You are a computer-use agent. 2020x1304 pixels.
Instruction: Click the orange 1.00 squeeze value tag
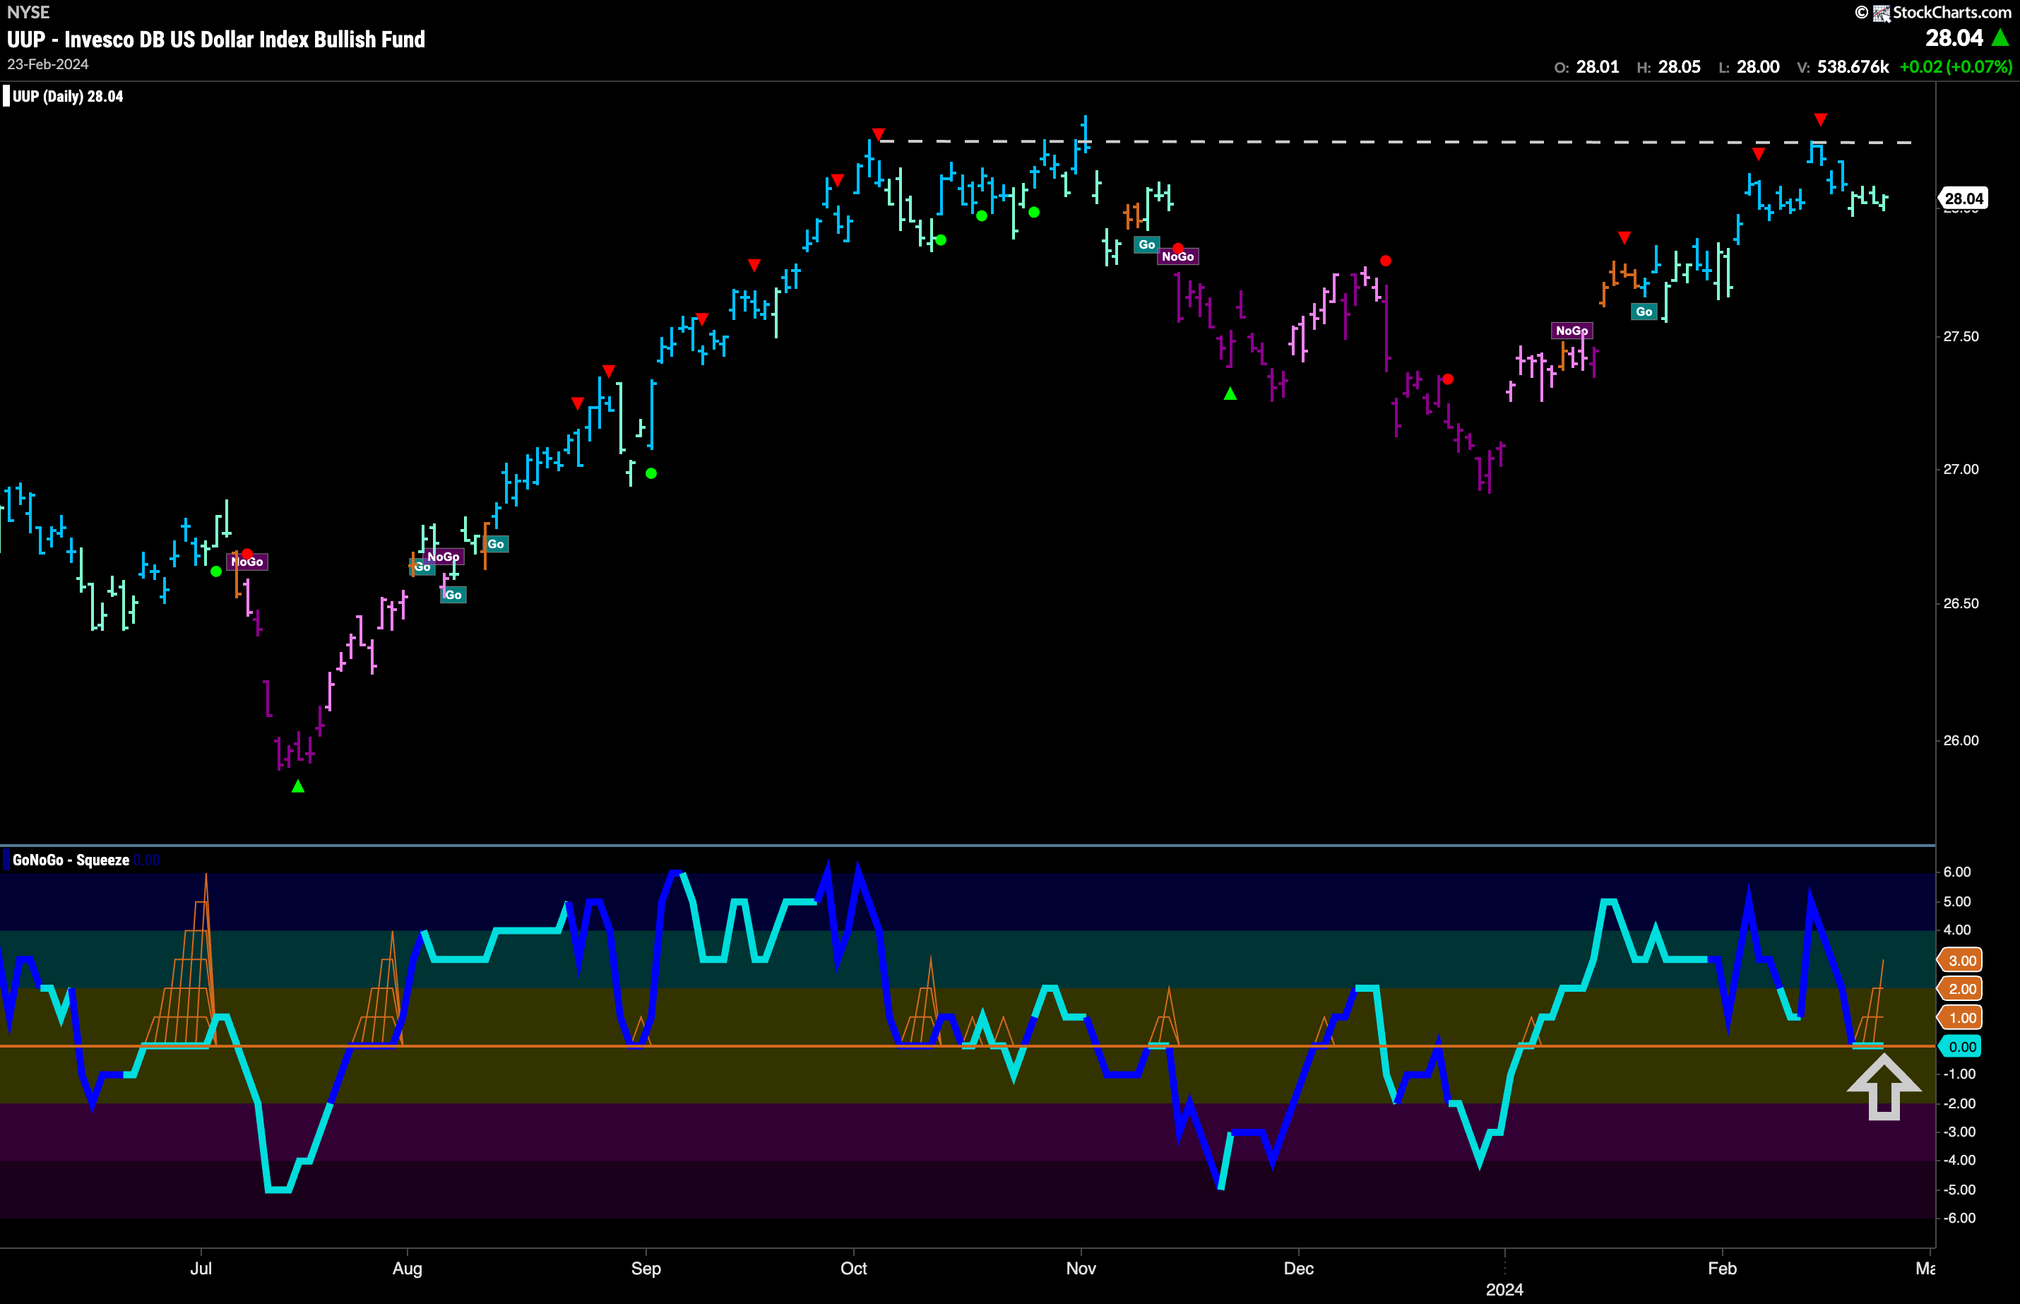[1961, 1018]
